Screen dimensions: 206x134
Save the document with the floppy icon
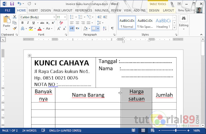click(x=12, y=4)
